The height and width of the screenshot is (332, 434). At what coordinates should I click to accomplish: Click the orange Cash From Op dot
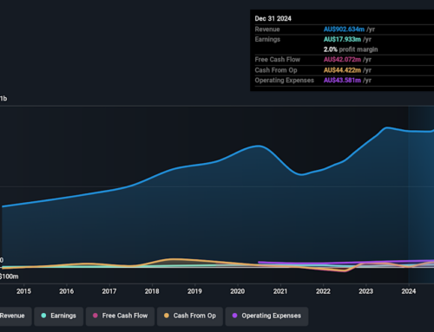167,316
